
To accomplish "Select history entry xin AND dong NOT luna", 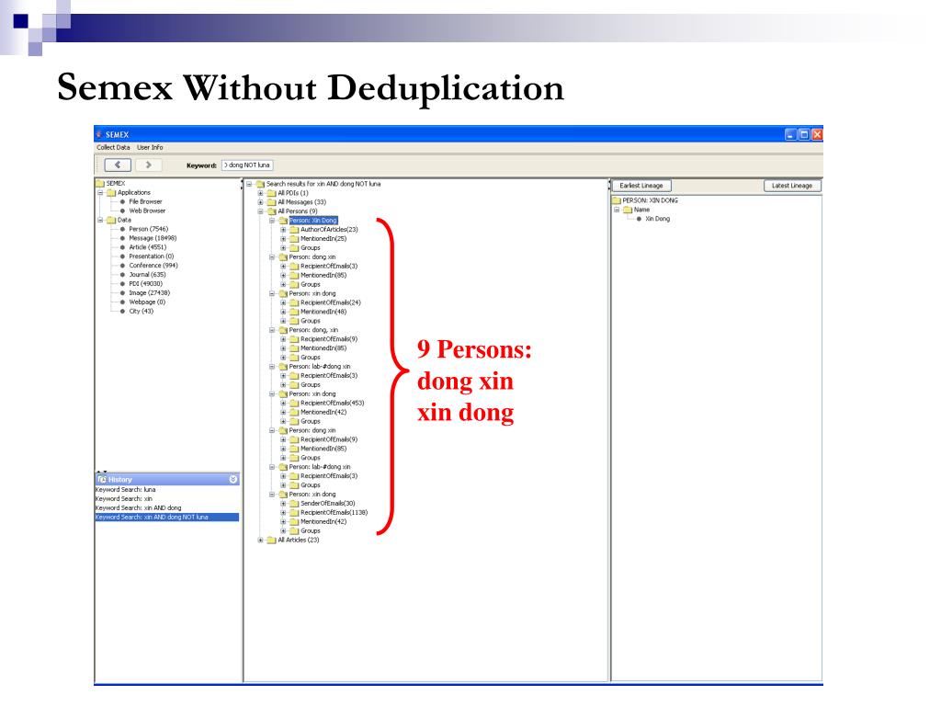I will [167, 517].
